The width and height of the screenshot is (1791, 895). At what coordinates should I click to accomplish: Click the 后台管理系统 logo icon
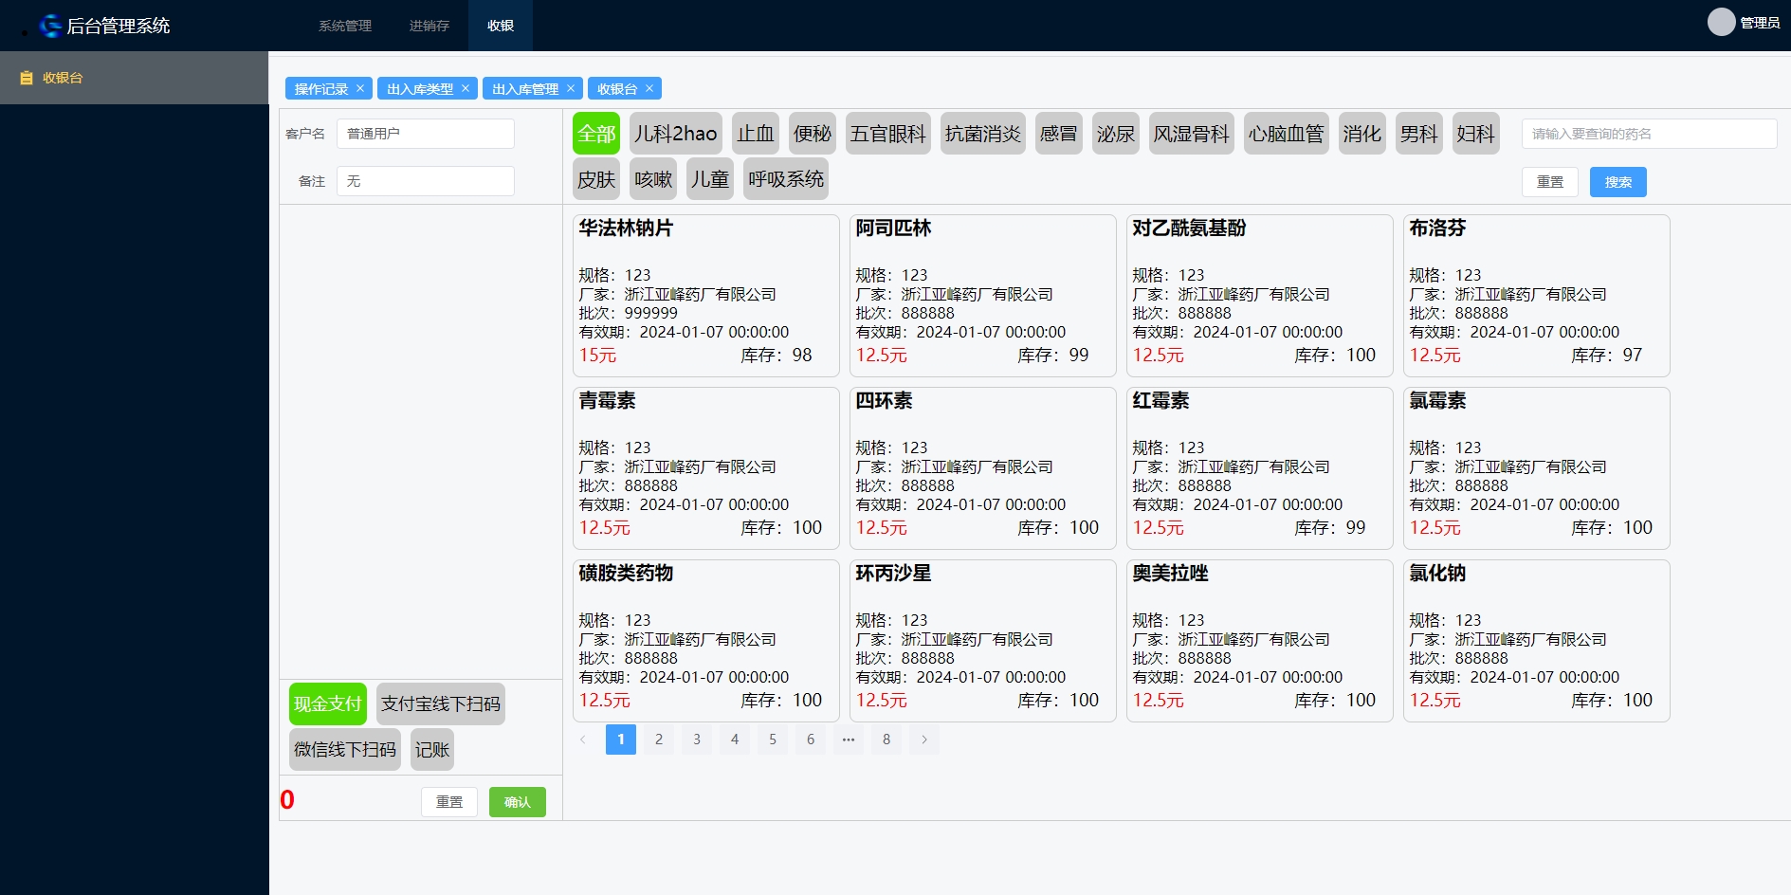(x=50, y=26)
